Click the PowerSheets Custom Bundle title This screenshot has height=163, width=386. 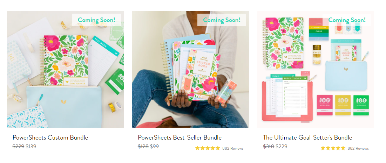click(x=50, y=137)
